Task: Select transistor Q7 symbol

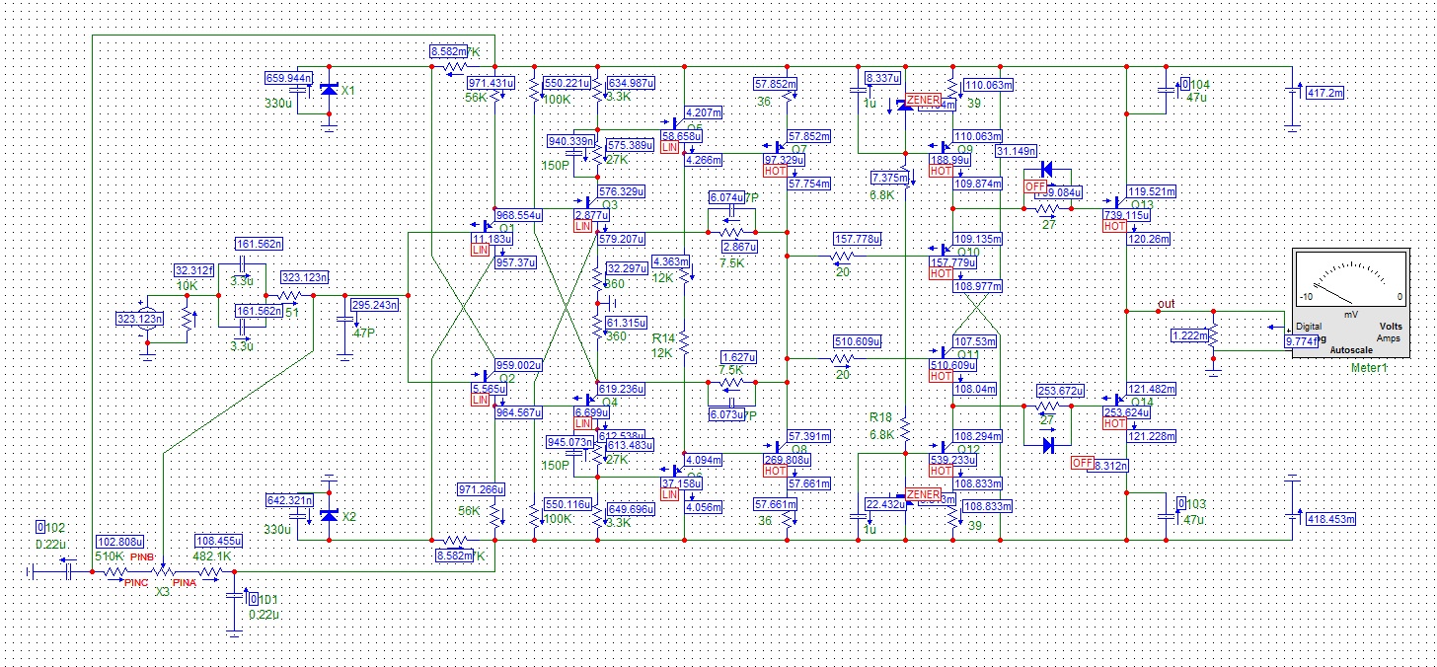Action: coord(780,147)
